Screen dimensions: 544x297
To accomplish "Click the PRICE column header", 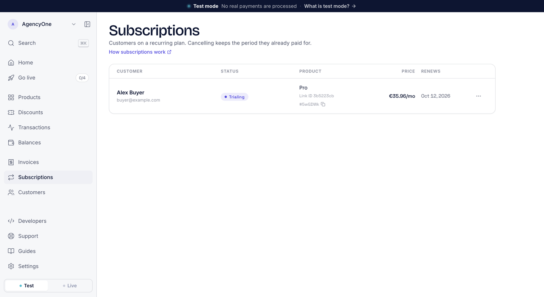I will pyautogui.click(x=408, y=71).
